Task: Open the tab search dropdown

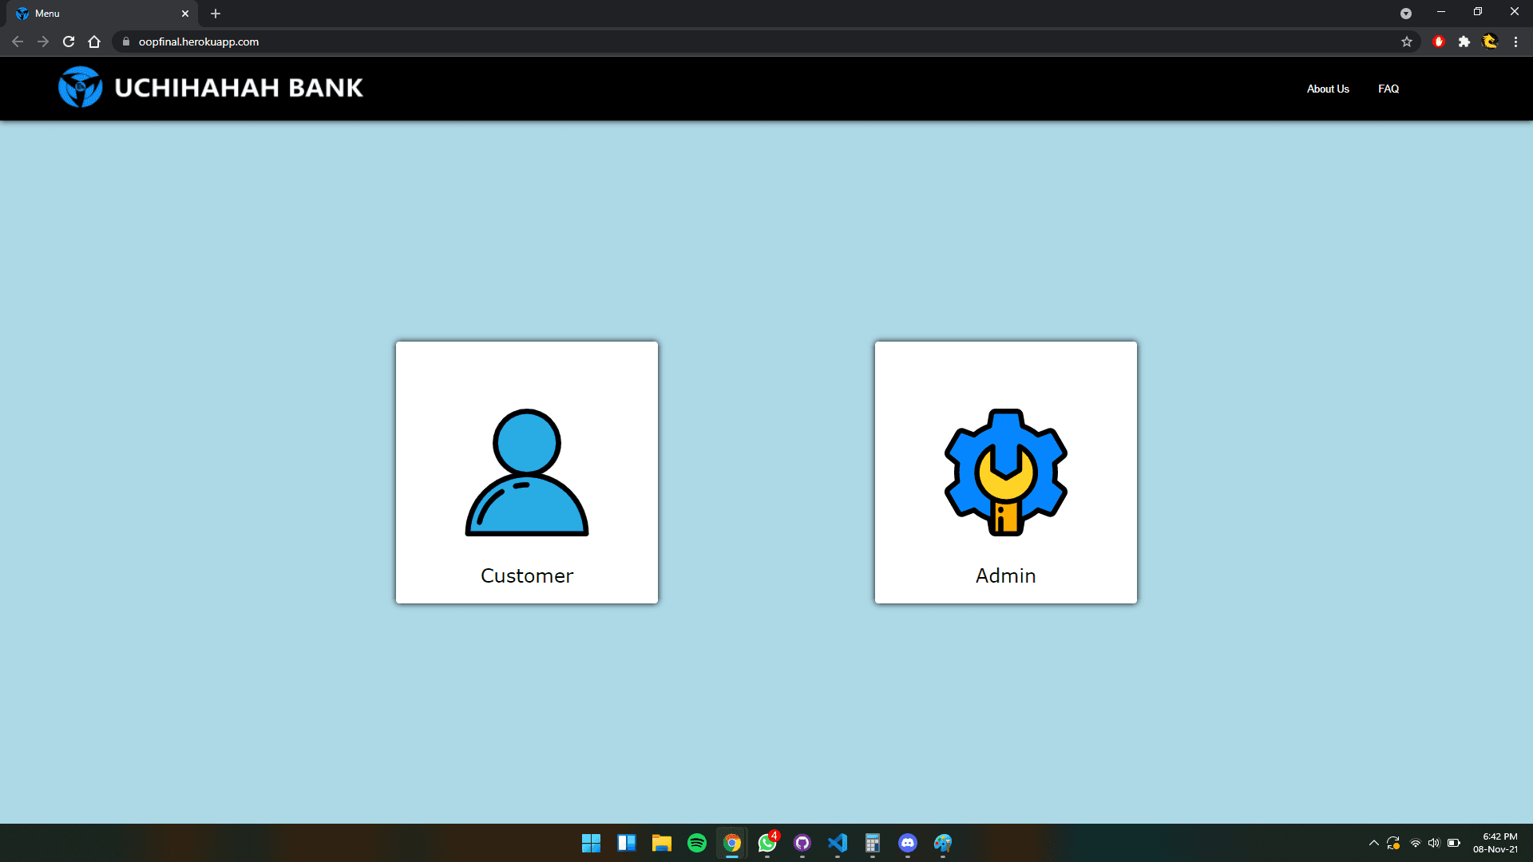Action: 1406,14
